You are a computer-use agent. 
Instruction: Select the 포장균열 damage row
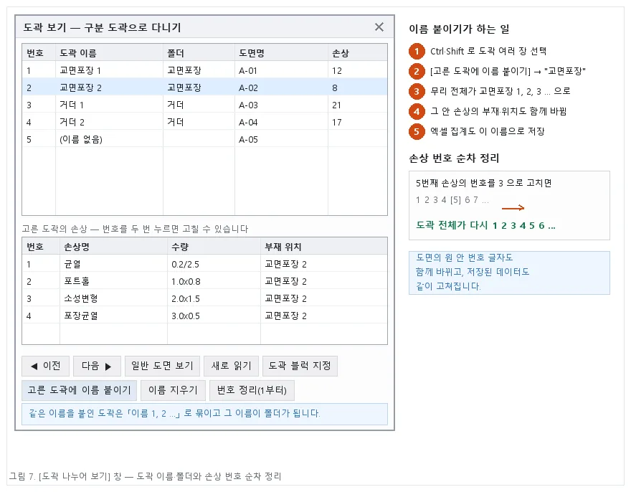point(204,316)
